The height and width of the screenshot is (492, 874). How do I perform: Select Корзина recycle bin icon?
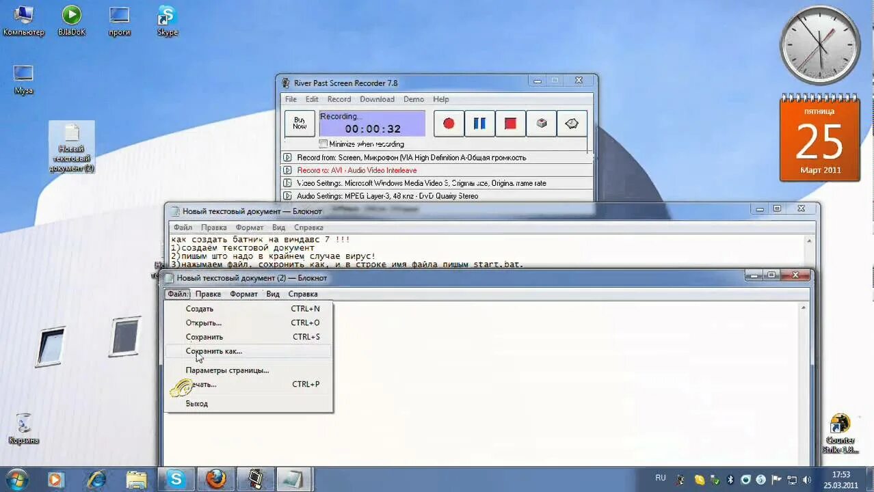[23, 428]
